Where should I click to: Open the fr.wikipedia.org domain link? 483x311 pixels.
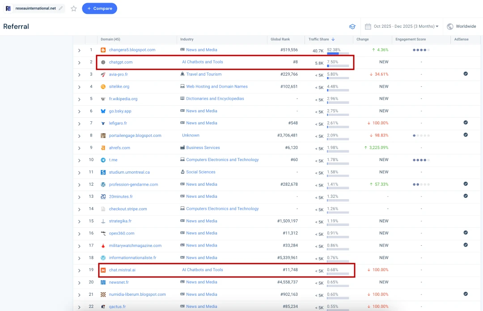[123, 99]
